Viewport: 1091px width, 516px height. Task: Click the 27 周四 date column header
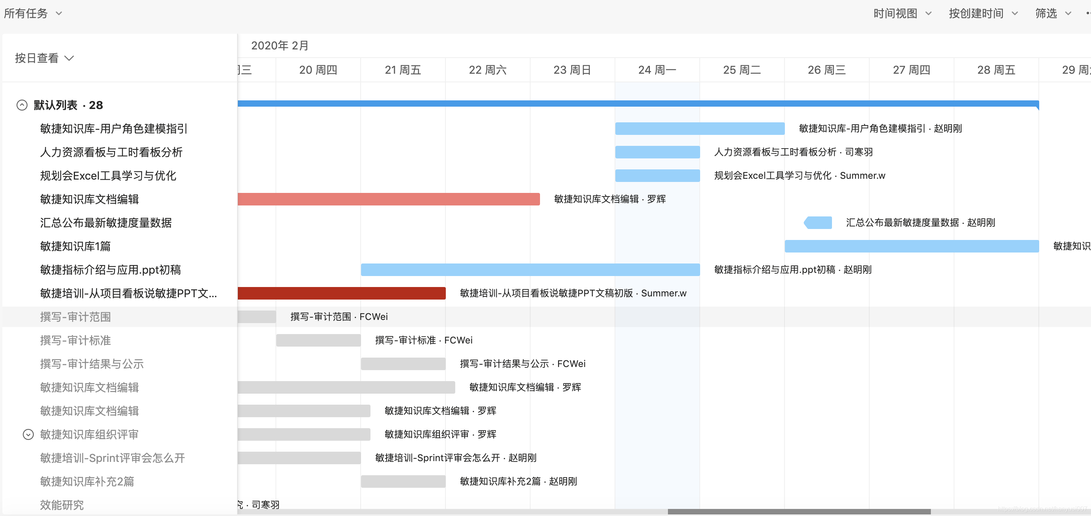(x=911, y=70)
